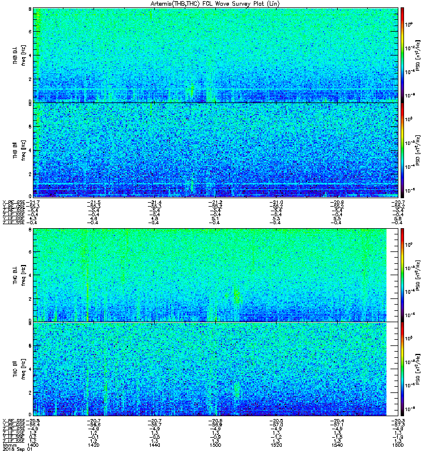Click the date label '2018 Sep 01'
The width and height of the screenshot is (425, 453).
point(18,450)
